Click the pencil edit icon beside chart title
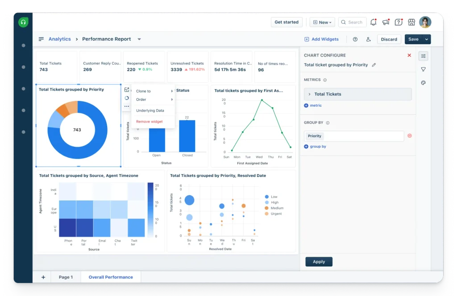Viewport: 457px width, 296px height. [x=374, y=65]
